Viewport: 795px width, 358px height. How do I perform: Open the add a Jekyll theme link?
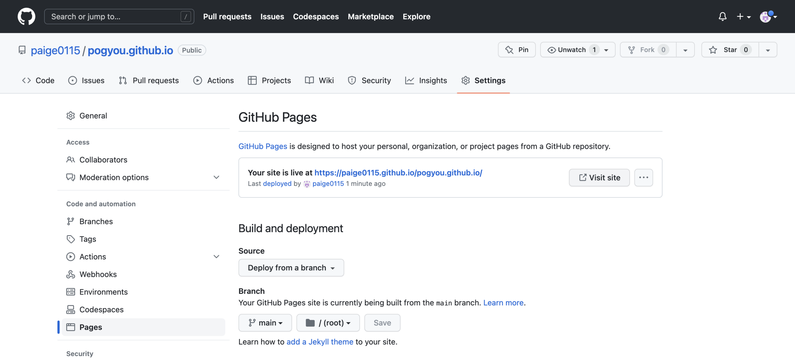[320, 342]
